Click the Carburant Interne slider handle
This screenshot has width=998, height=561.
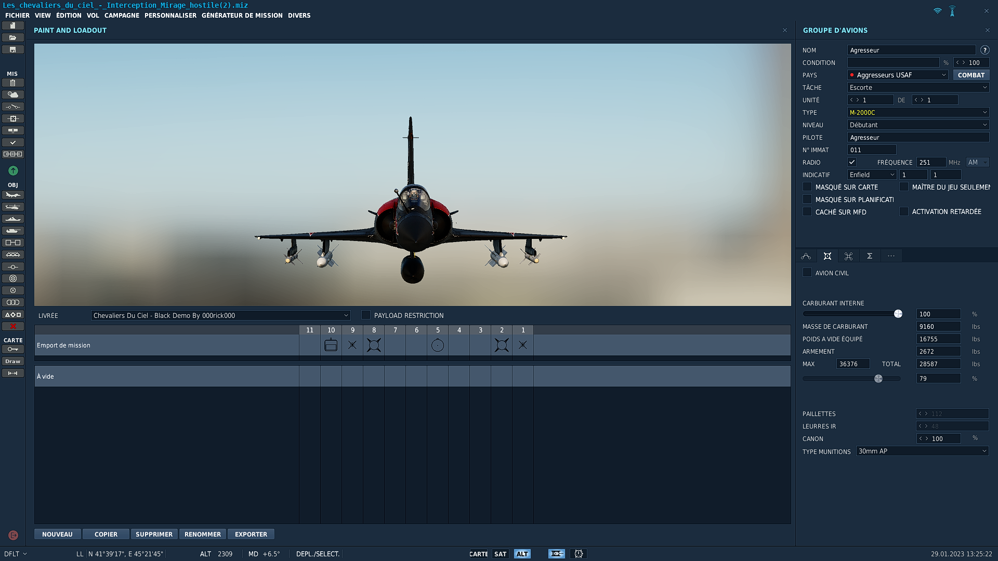click(x=898, y=314)
